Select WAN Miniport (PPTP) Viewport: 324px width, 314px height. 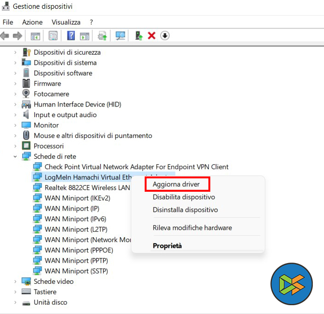[x=76, y=260]
